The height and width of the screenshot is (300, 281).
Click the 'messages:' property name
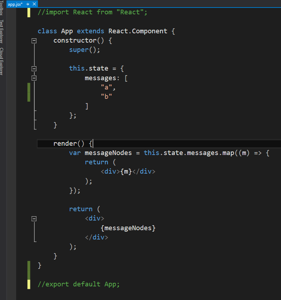point(102,78)
